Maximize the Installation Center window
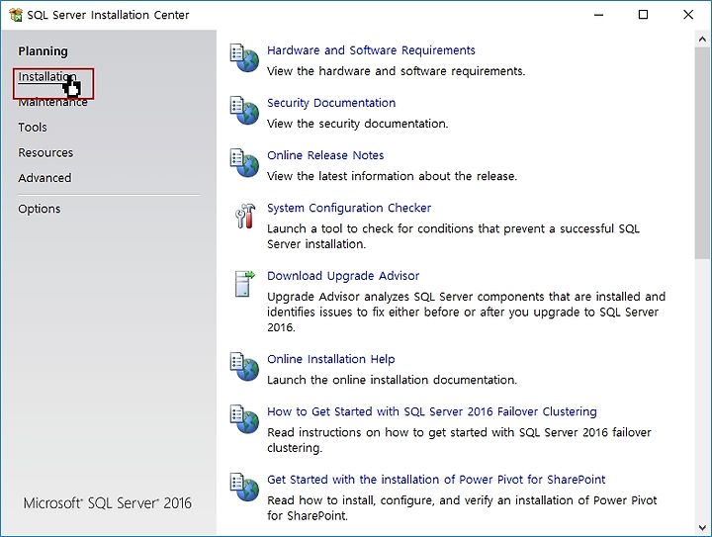Viewport: 712px width, 537px height. click(643, 15)
